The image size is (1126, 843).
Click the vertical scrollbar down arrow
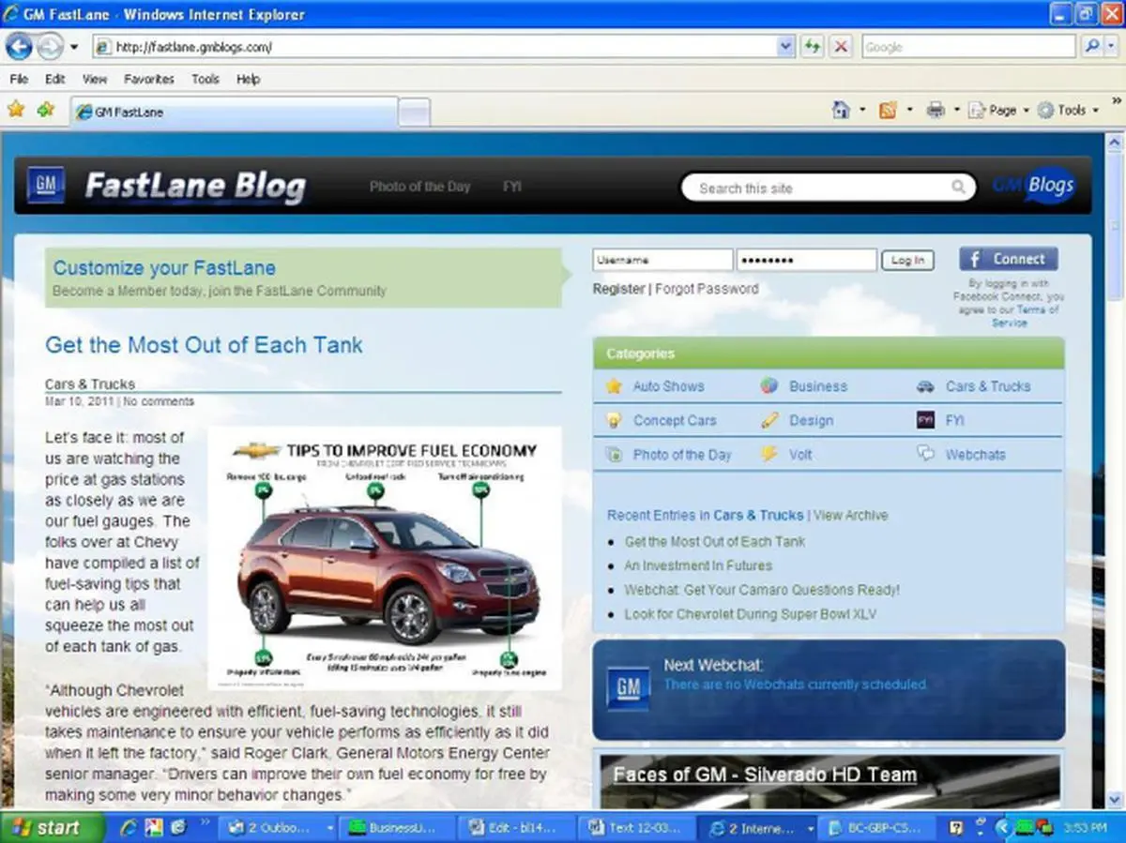[x=1115, y=799]
